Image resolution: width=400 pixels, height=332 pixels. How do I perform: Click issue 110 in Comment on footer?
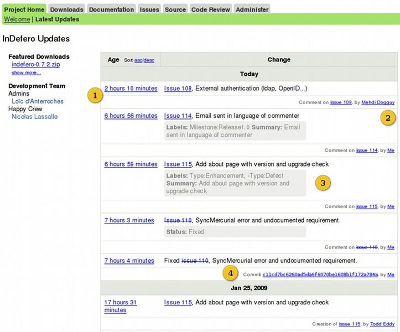(x=367, y=247)
